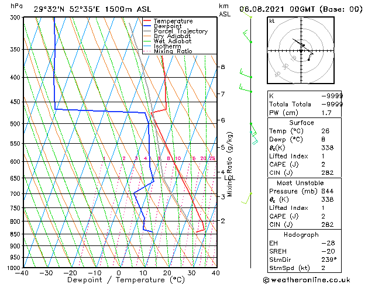Screen dimensions: 368x284
Task: Select the Isotherm legend entry
Action: click(x=162, y=46)
